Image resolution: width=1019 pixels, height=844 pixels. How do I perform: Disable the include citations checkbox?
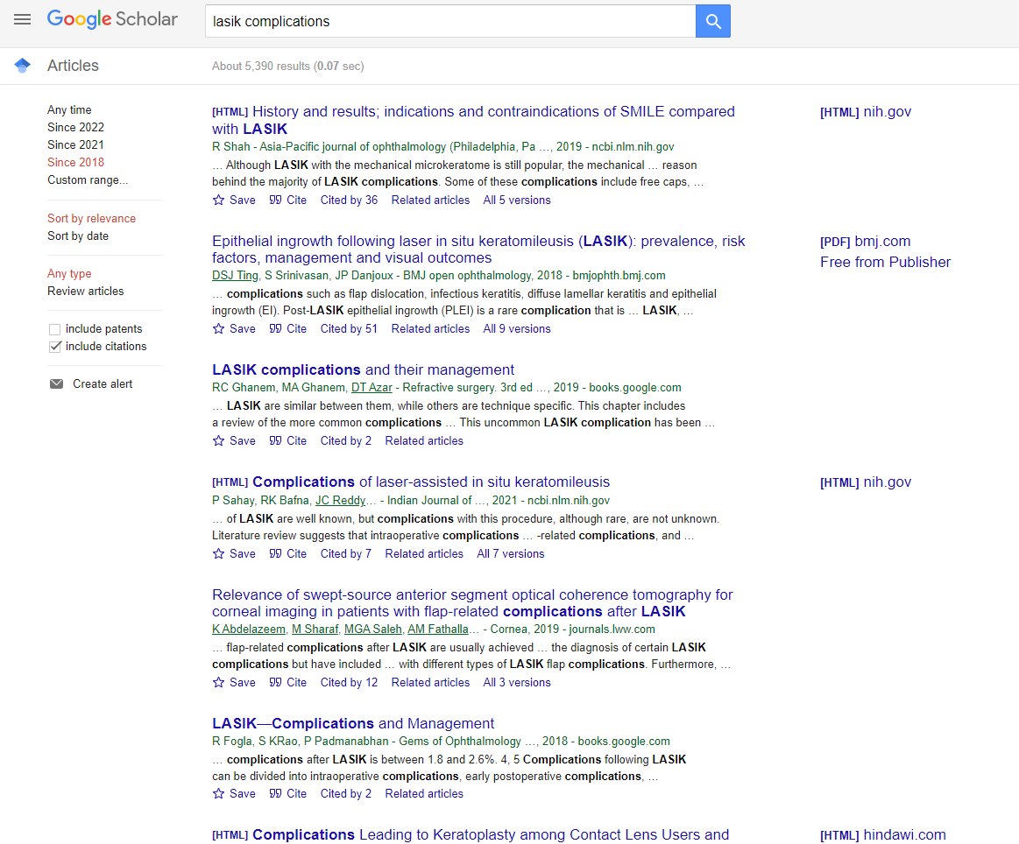pyautogui.click(x=54, y=346)
